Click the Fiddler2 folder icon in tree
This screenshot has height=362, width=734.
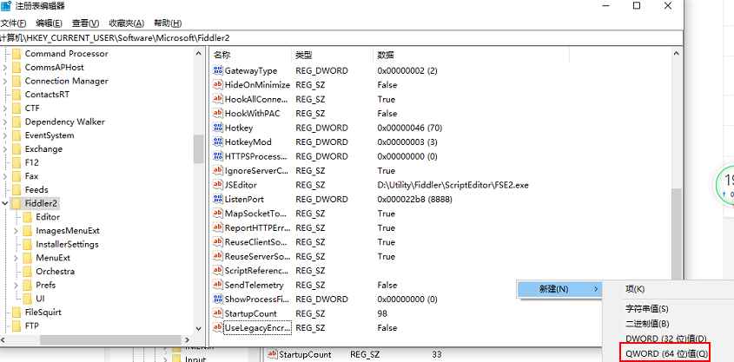click(x=17, y=203)
